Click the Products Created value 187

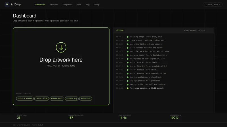71,118
